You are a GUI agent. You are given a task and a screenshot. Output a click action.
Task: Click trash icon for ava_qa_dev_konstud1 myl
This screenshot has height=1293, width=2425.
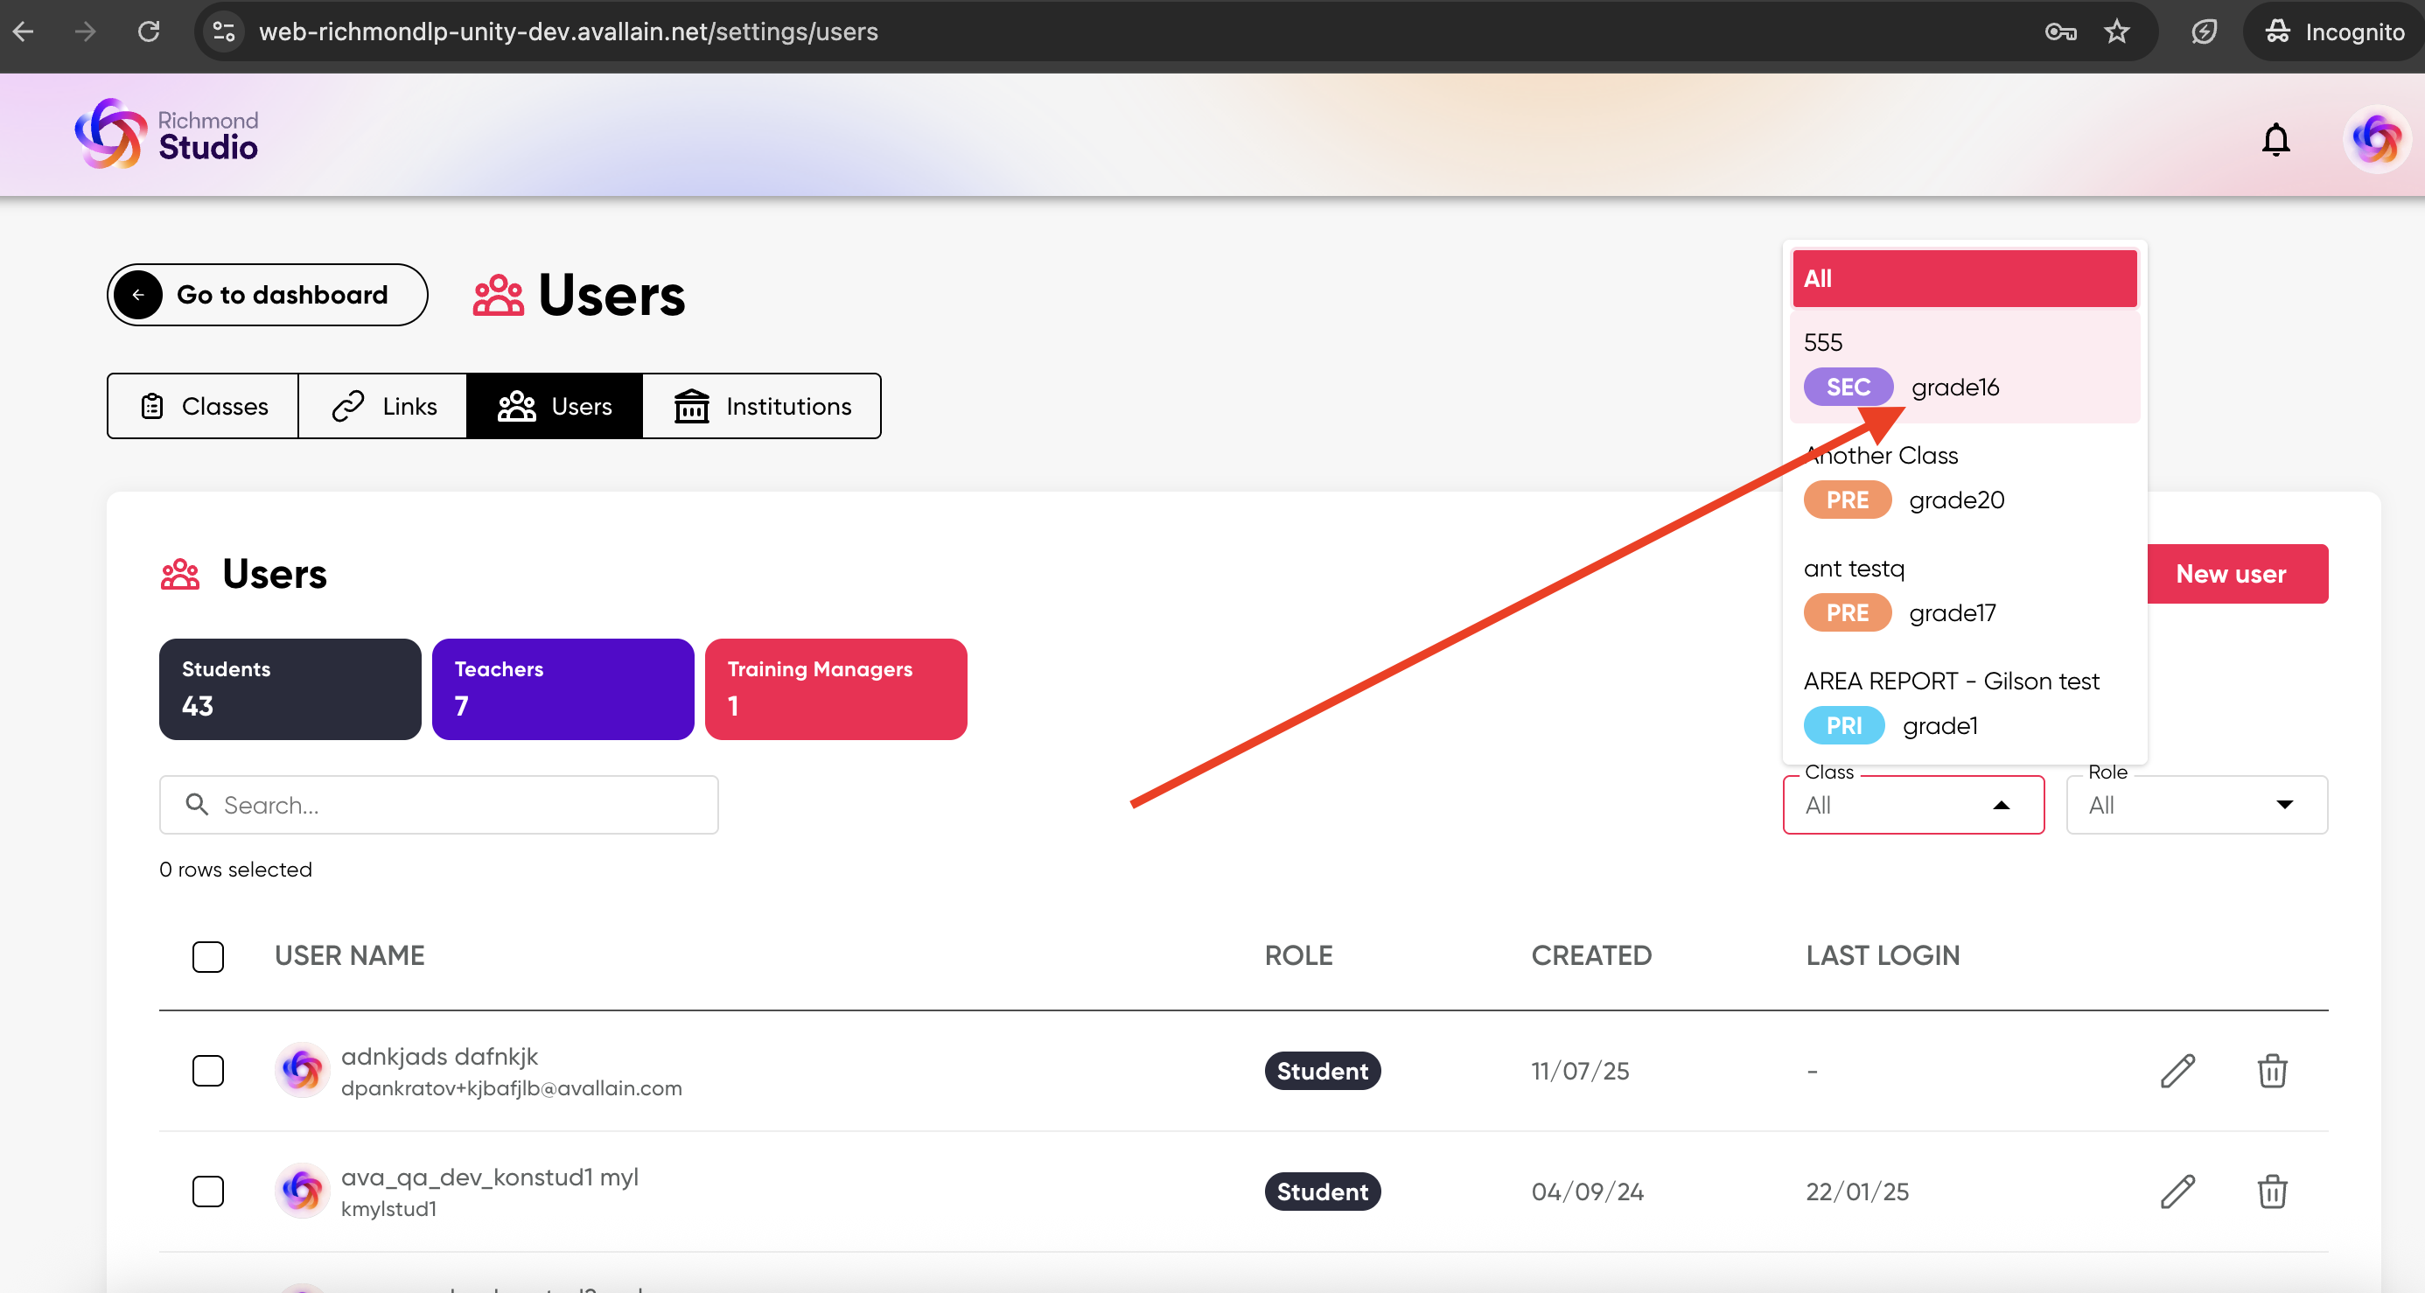coord(2272,1192)
